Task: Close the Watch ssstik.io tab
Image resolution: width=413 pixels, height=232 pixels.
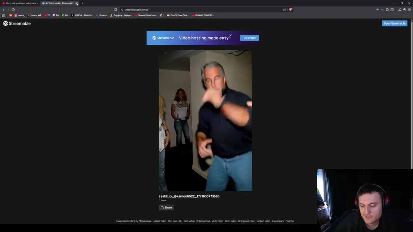Action: point(77,3)
